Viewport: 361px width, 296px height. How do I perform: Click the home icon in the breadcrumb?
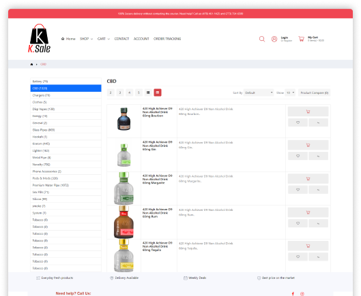click(x=31, y=64)
